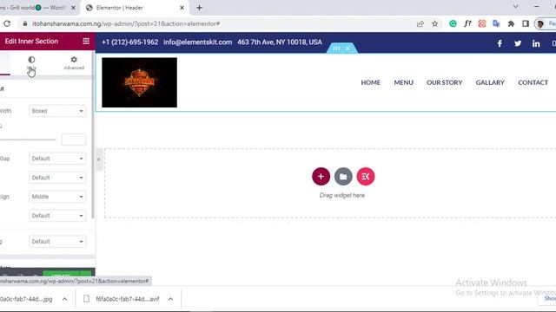Image resolution: width=556 pixels, height=312 pixels.
Task: Switch to the Advanced tab
Action: click(74, 63)
